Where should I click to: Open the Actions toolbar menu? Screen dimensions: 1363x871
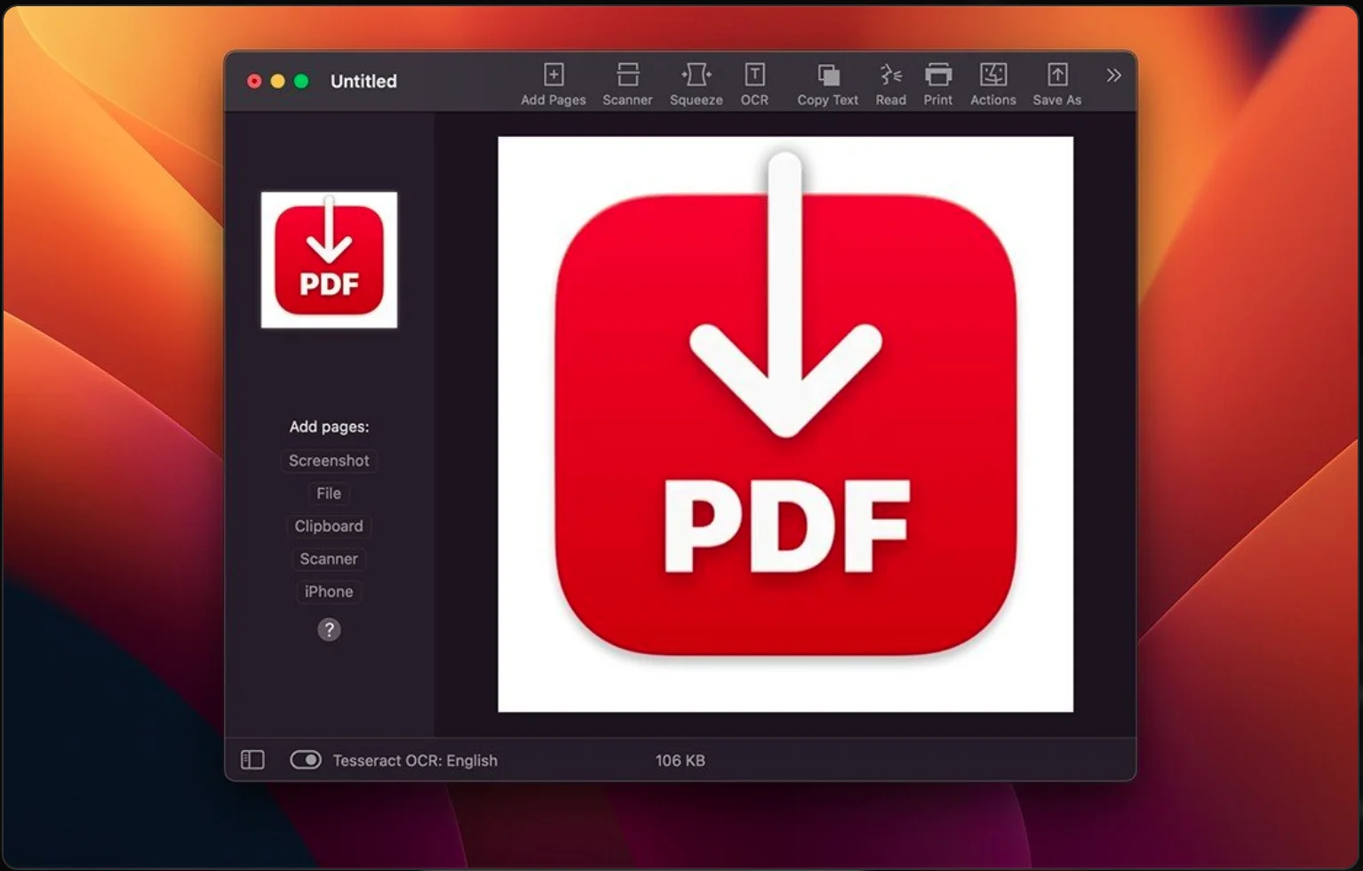point(992,75)
